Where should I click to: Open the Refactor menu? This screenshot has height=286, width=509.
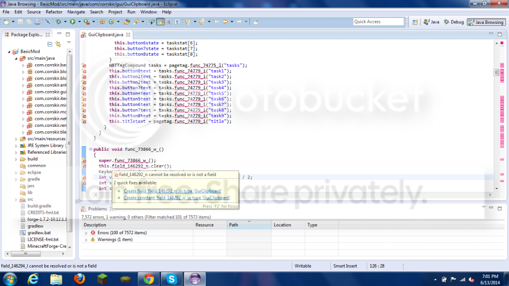click(x=54, y=11)
